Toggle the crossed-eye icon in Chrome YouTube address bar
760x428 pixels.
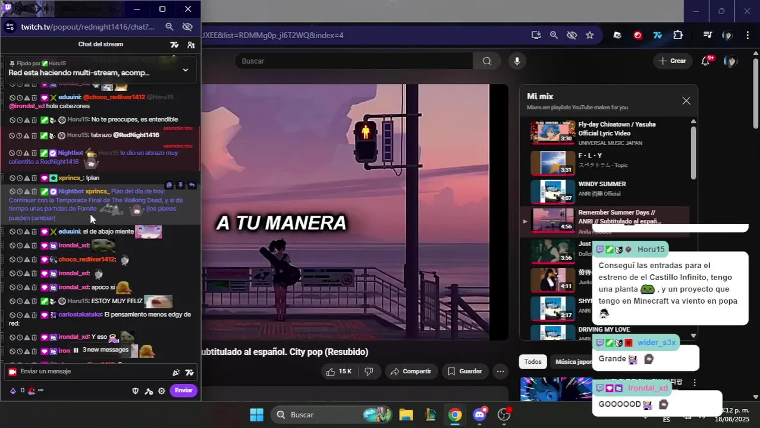click(572, 35)
